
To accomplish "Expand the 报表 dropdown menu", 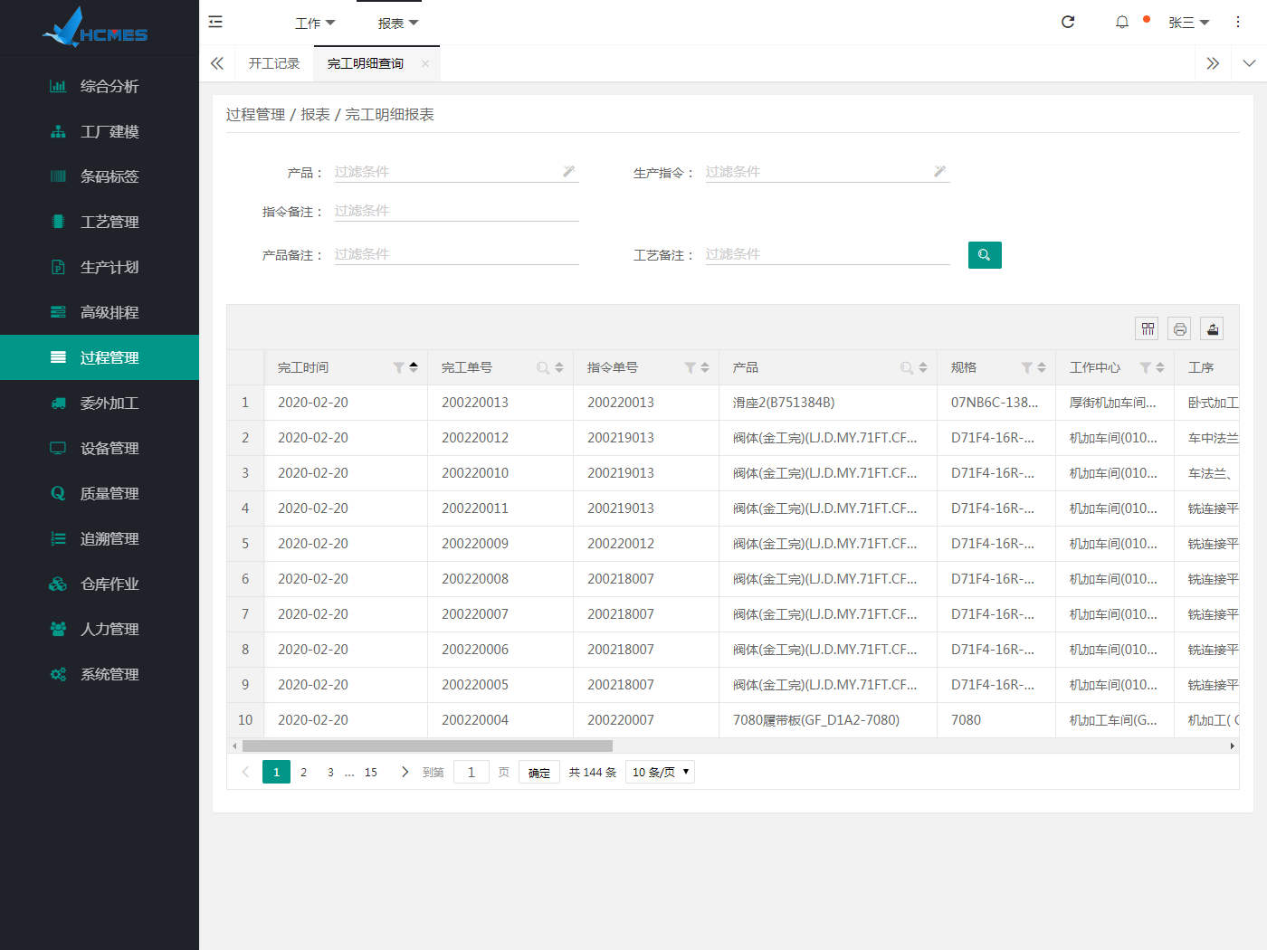I will 398,23.
